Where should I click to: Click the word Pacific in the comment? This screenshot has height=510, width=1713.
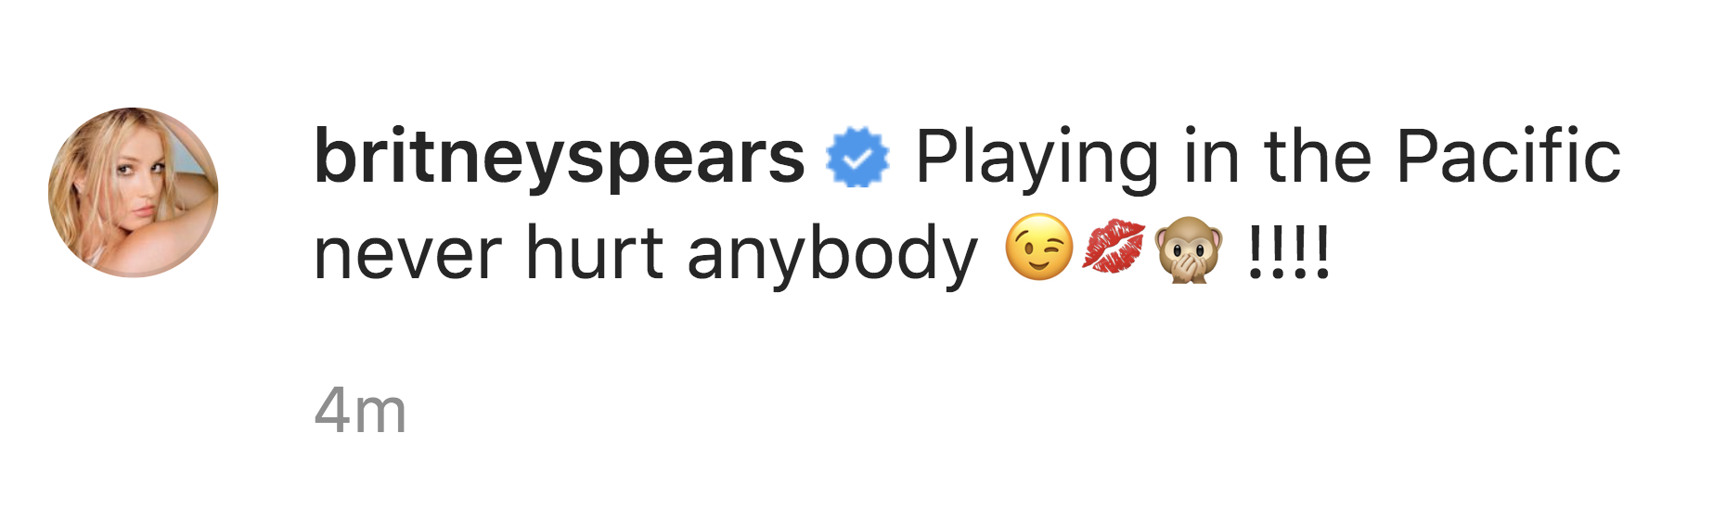click(1509, 155)
